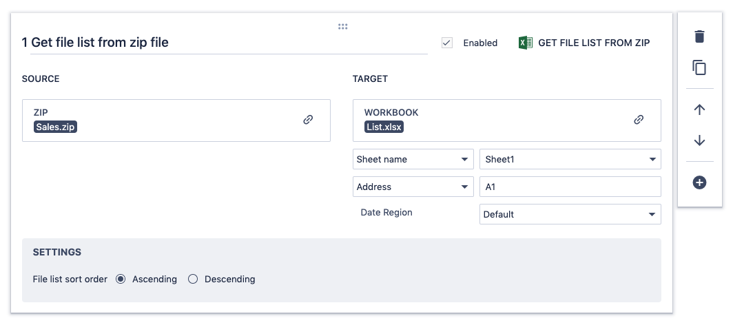The height and width of the screenshot is (325, 733).
Task: Toggle the Enabled checkbox
Action: pos(447,43)
